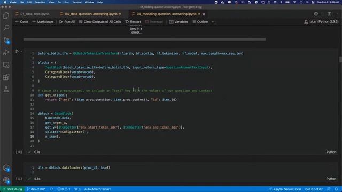Place cursor in dls = dblock.dataloaders line

[x=74, y=167]
